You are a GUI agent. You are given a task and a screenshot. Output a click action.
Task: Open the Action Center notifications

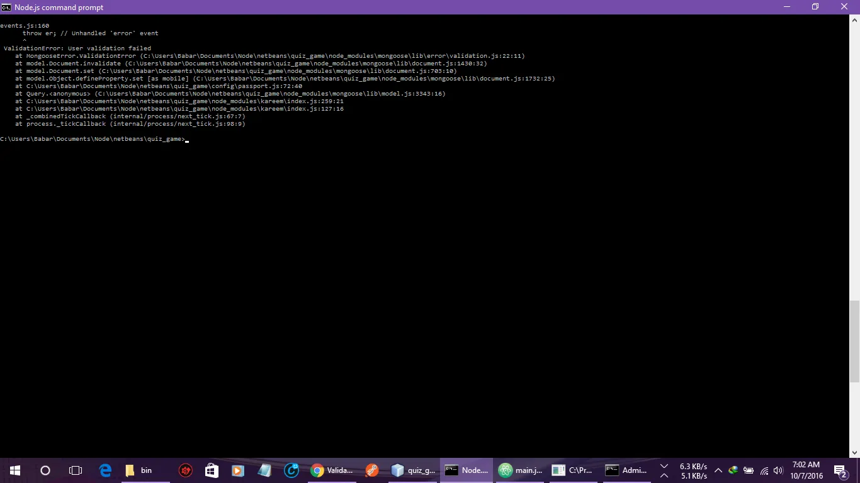click(x=840, y=470)
